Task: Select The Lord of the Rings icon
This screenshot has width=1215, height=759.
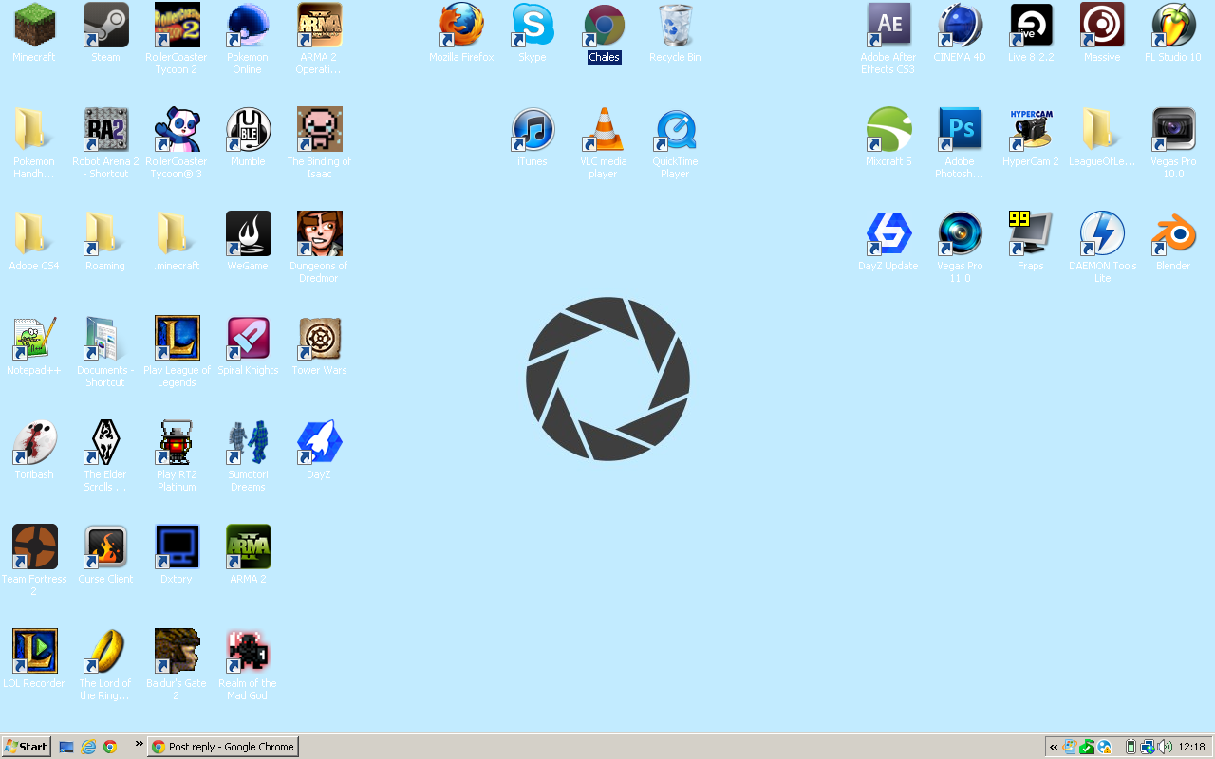Action: tap(105, 652)
